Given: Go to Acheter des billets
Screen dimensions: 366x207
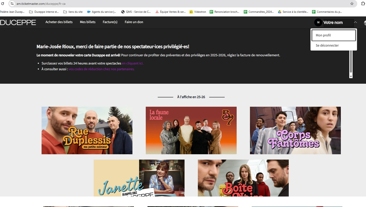Looking at the screenshot, I should (x=59, y=22).
